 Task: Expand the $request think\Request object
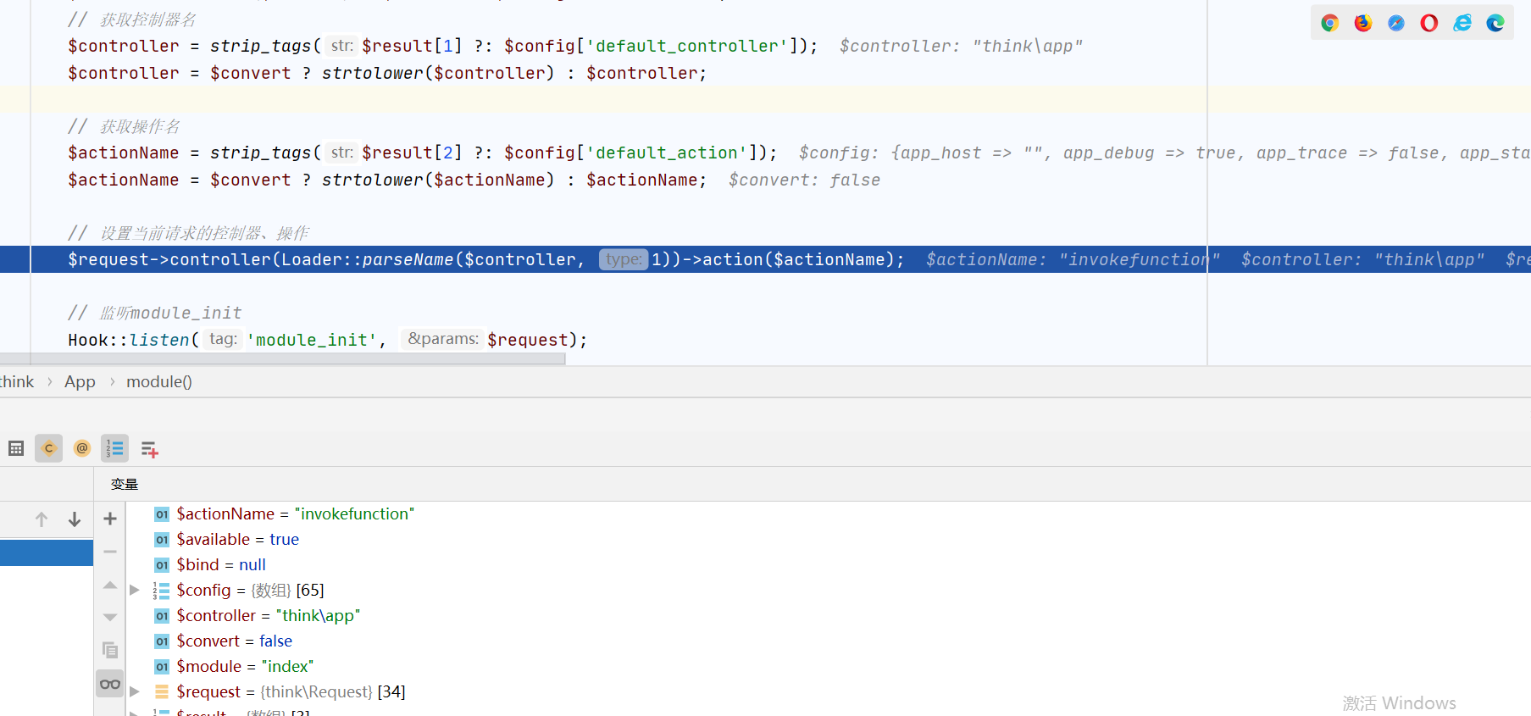pos(135,691)
